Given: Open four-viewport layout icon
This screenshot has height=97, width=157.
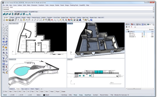Looking at the screenshot, I should click(x=49, y=20).
